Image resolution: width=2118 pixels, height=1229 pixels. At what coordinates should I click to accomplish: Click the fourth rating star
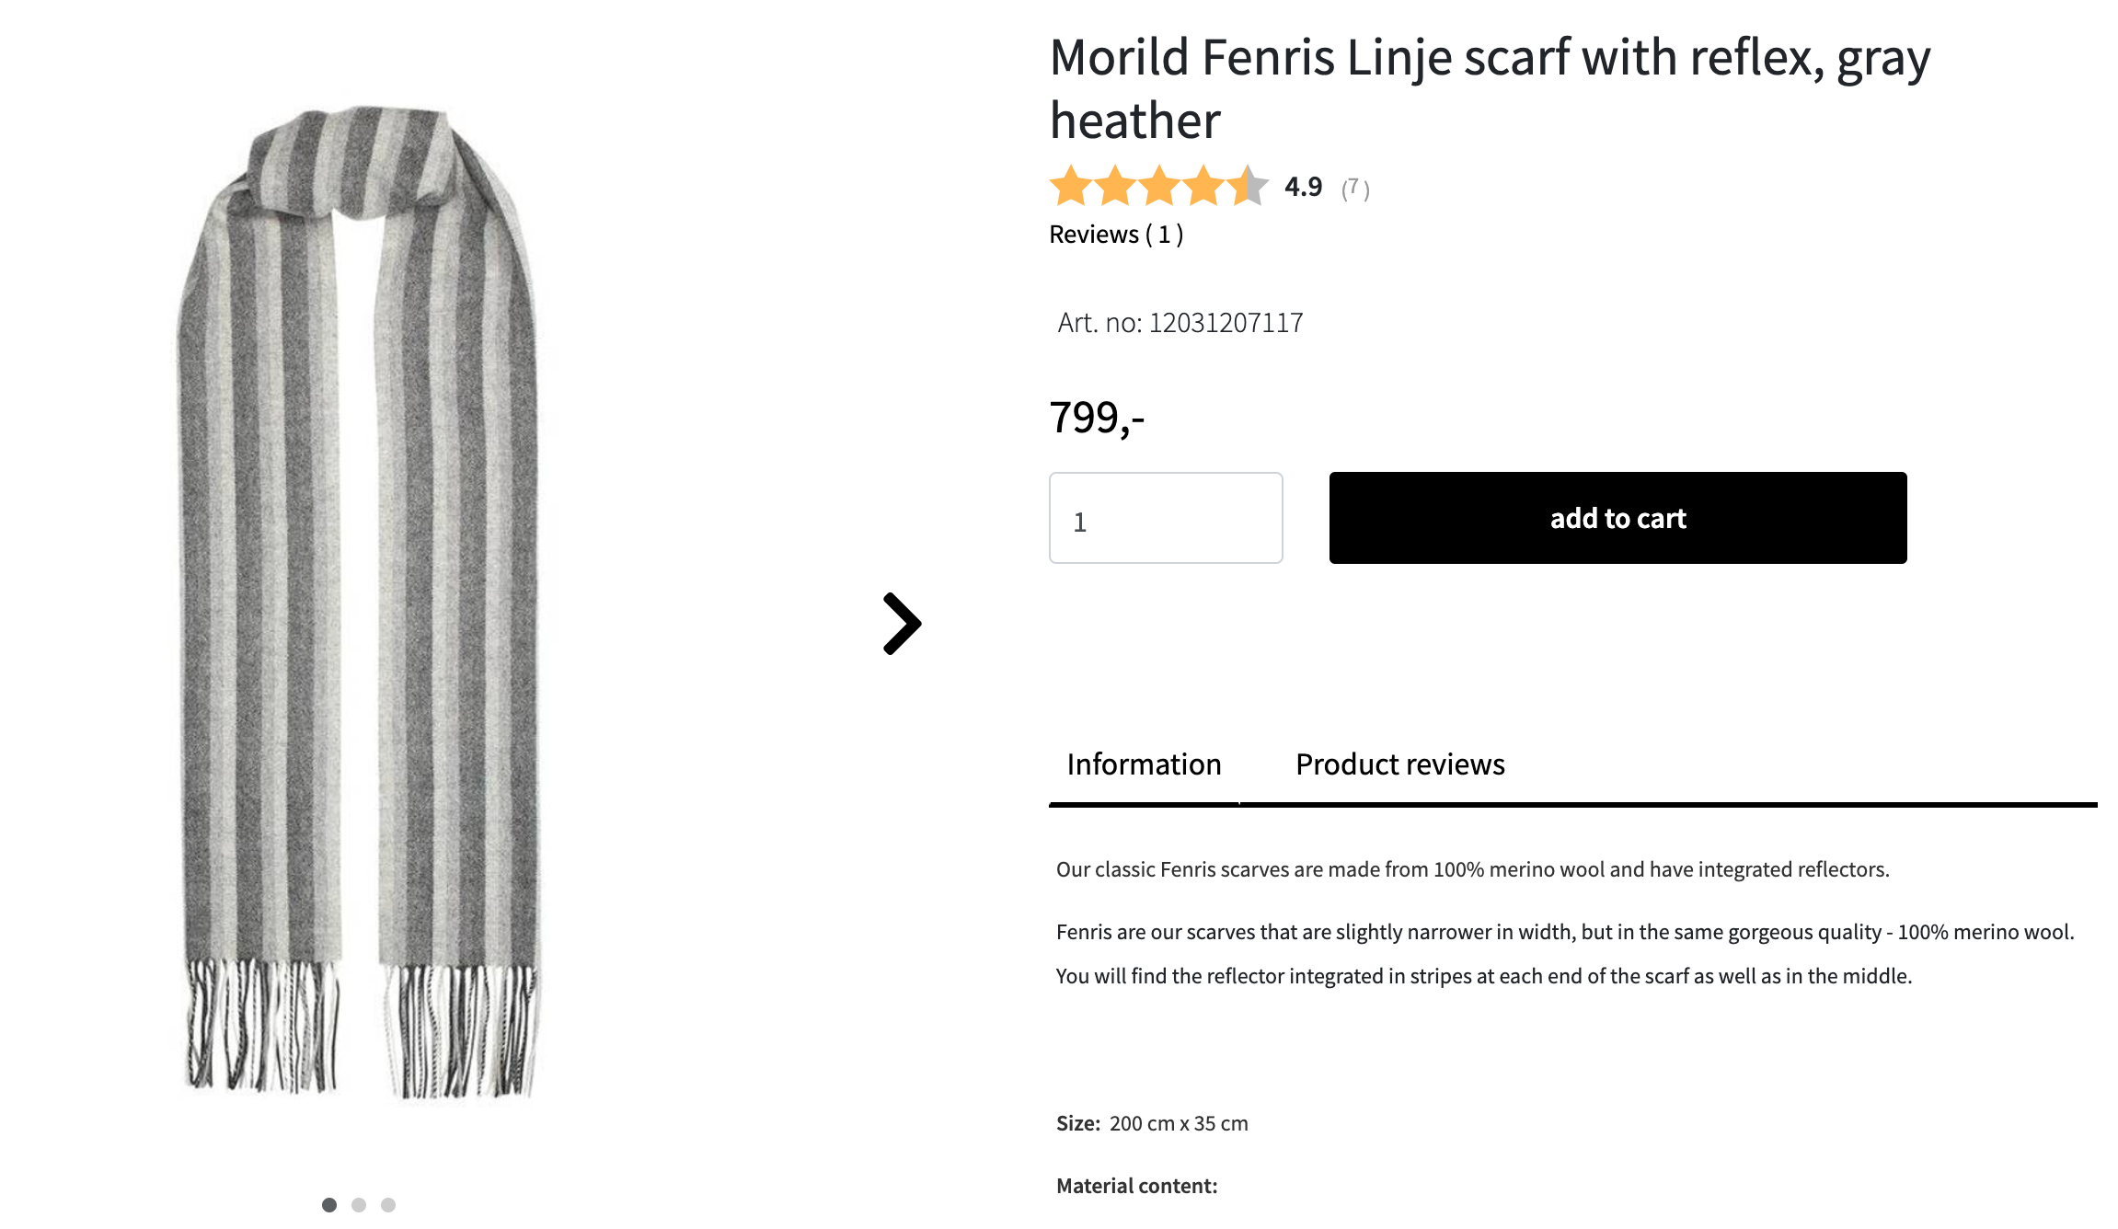click(x=1203, y=187)
